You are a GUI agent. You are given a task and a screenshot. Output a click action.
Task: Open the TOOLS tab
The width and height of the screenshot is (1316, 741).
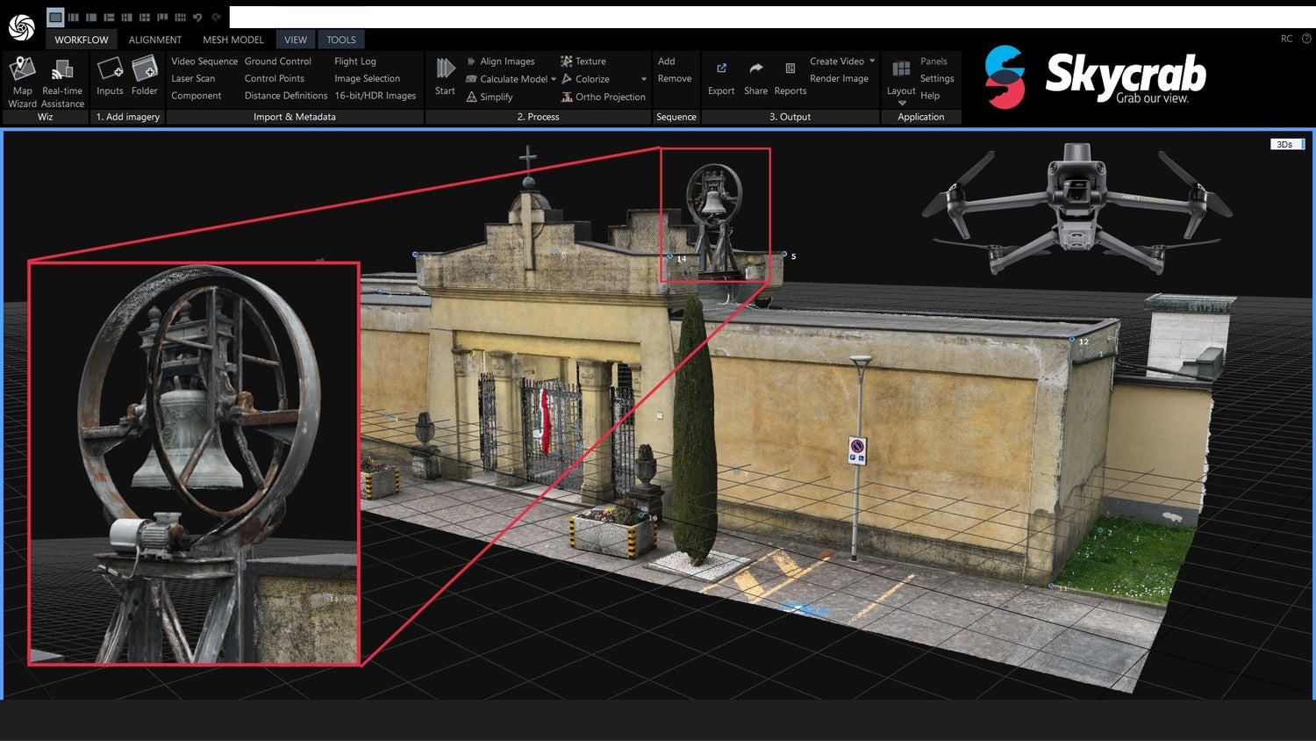coord(340,39)
